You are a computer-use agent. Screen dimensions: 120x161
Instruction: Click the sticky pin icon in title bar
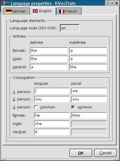pyautogui.click(x=7, y=3)
